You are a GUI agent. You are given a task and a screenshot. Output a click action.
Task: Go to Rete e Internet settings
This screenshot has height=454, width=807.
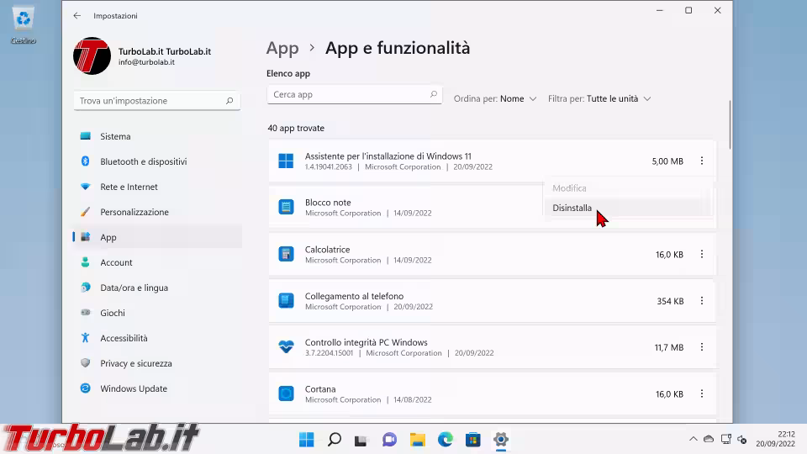tap(157, 187)
